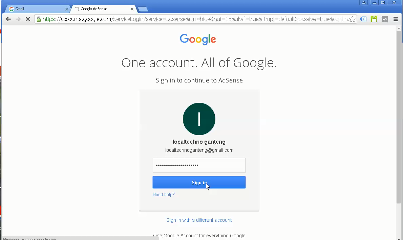
Task: Close the Google AdSense tab
Action: (x=132, y=9)
